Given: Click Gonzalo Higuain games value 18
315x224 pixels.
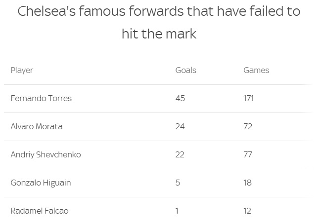Looking at the screenshot, I should 247,183.
